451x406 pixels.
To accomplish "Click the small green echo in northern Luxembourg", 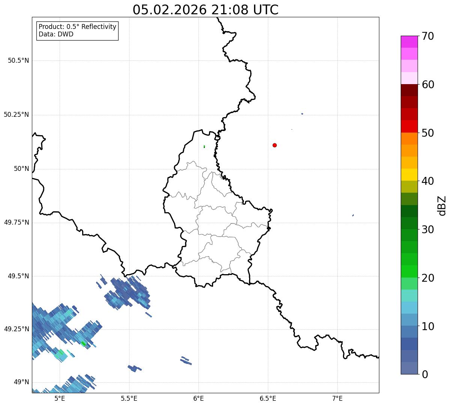I will pyautogui.click(x=204, y=146).
